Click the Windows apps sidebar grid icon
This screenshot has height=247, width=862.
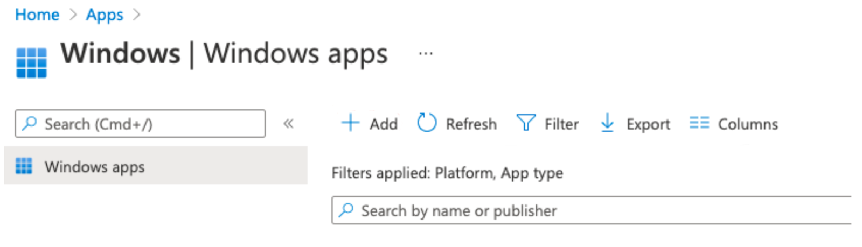[24, 166]
